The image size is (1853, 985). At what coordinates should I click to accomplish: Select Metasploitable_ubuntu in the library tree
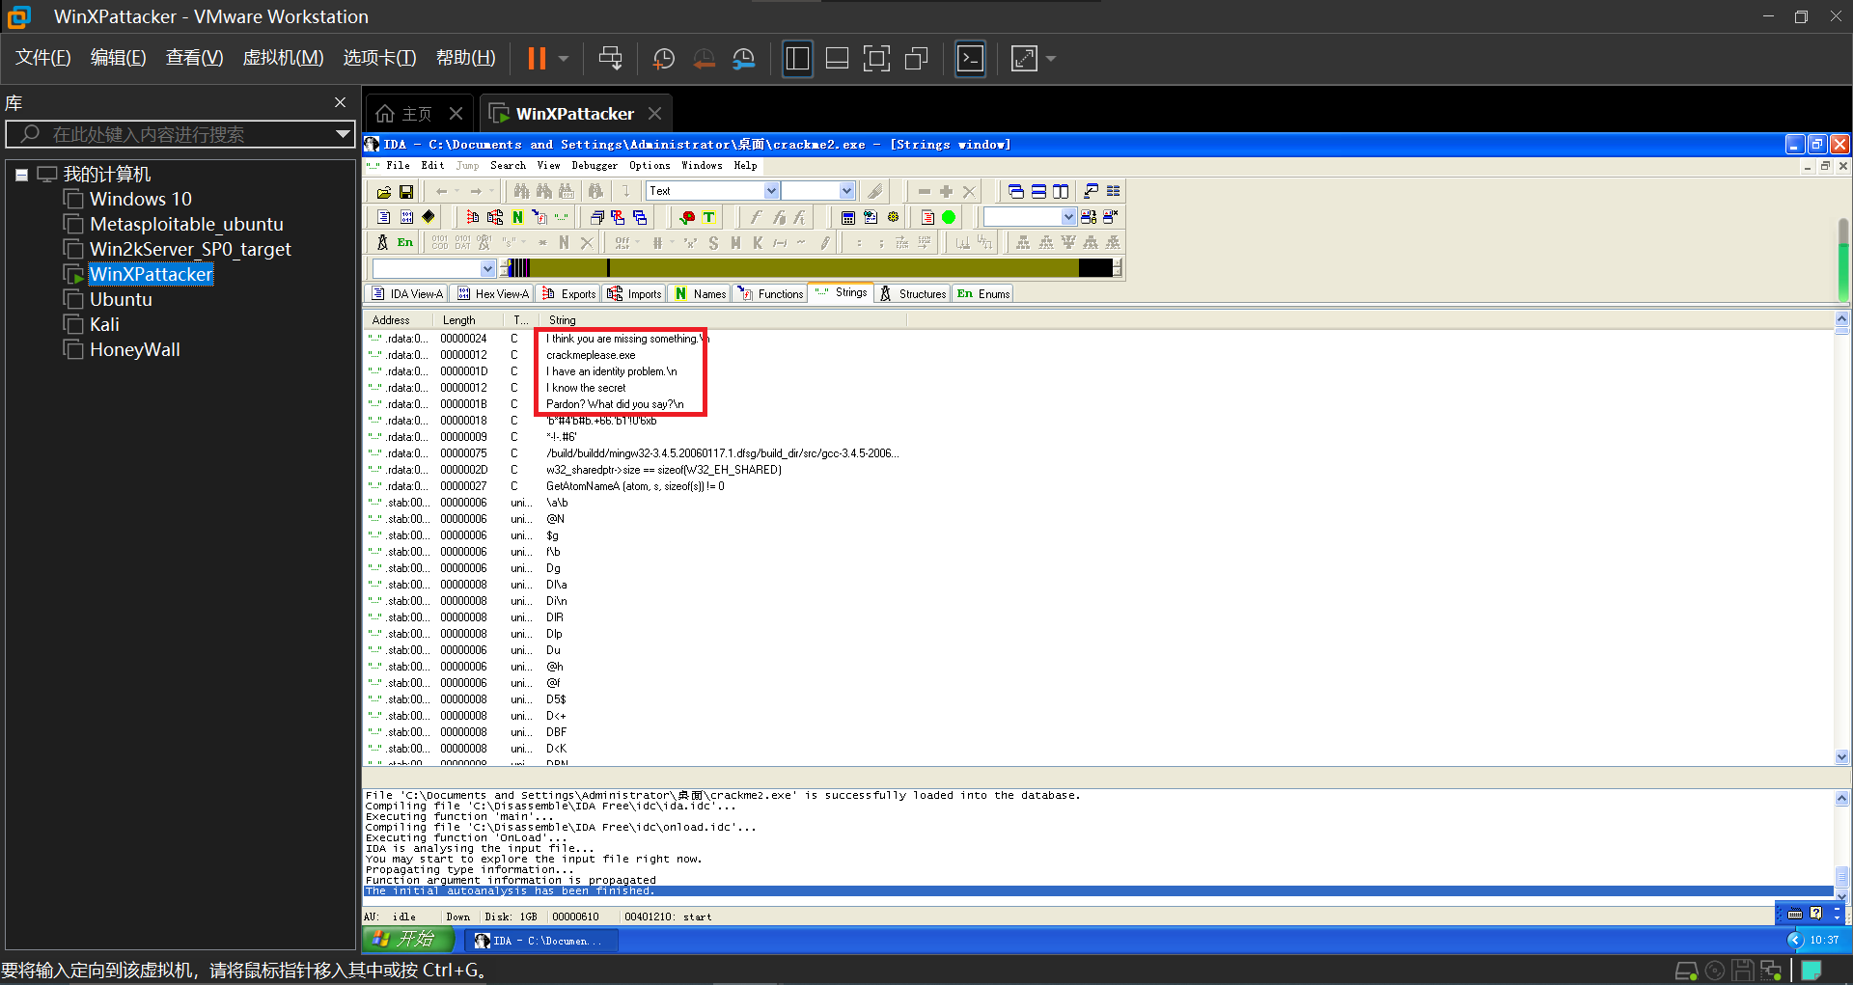point(186,225)
